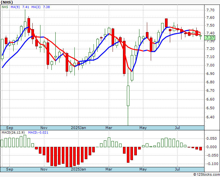Click Sep on the price chart date axis
The height and width of the screenshot is (177, 220).
point(9,128)
